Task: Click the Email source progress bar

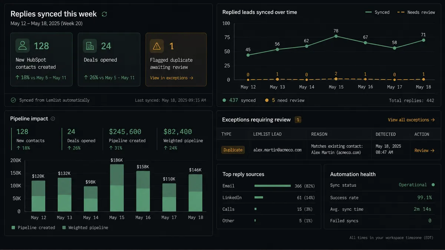Action: [x=273, y=186]
